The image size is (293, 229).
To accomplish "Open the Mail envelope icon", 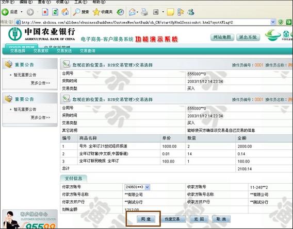I will tap(132, 12).
